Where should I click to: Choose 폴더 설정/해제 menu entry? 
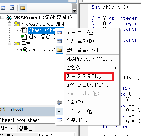pyautogui.click(x=87, y=50)
